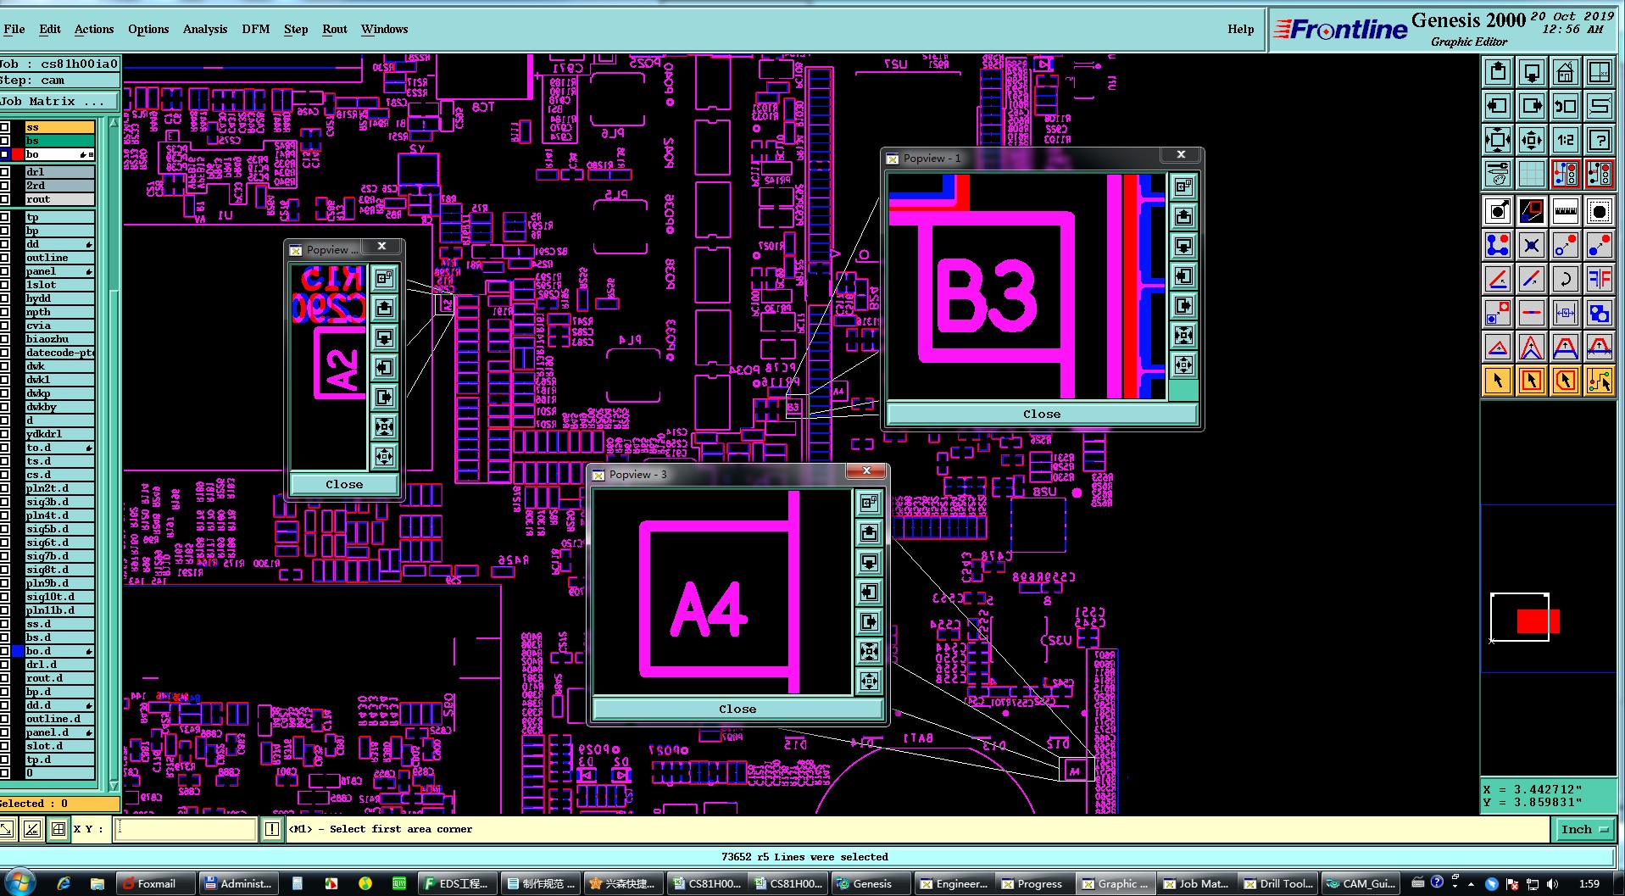The height and width of the screenshot is (896, 1625).
Task: Toggle checkbox for ss layer
Action: pos(5,127)
